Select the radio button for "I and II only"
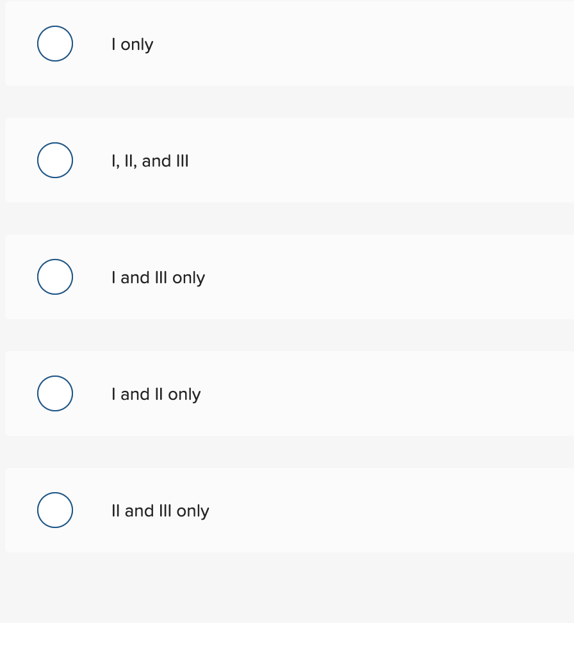574x669 pixels. (x=55, y=393)
